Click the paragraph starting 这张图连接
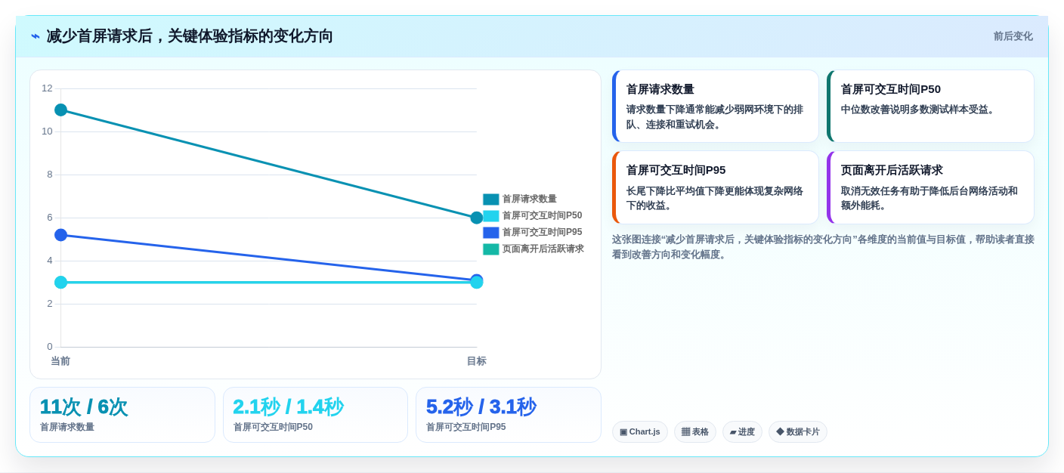This screenshot has width=1064, height=473. coord(823,247)
